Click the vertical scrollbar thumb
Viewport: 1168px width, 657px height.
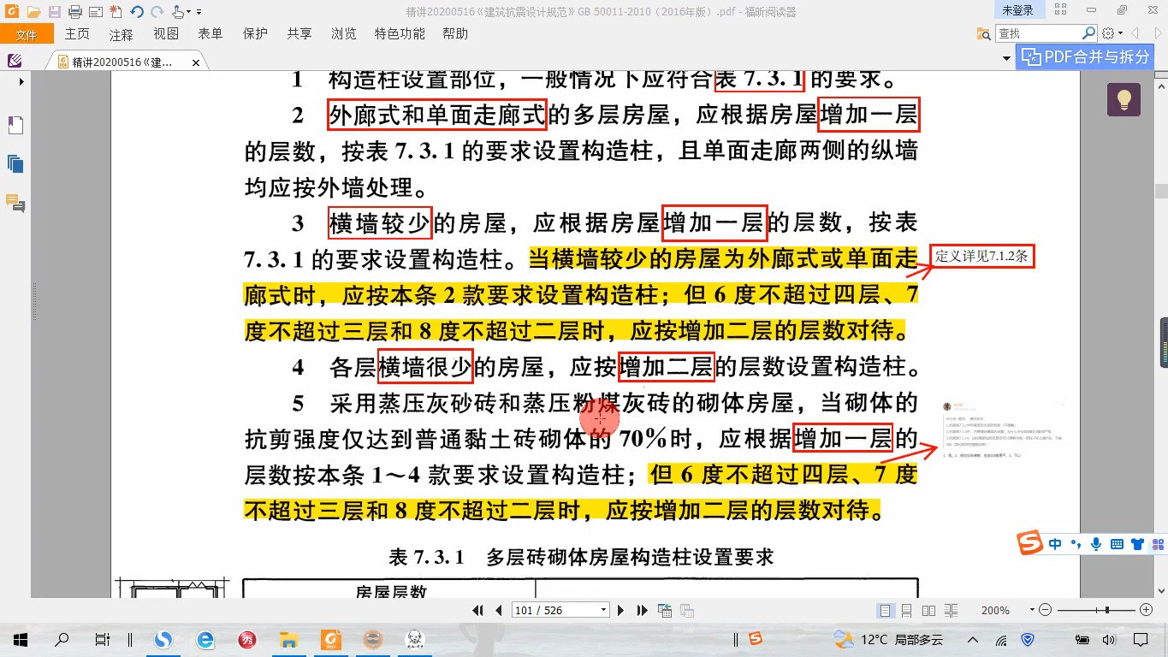[1161, 191]
